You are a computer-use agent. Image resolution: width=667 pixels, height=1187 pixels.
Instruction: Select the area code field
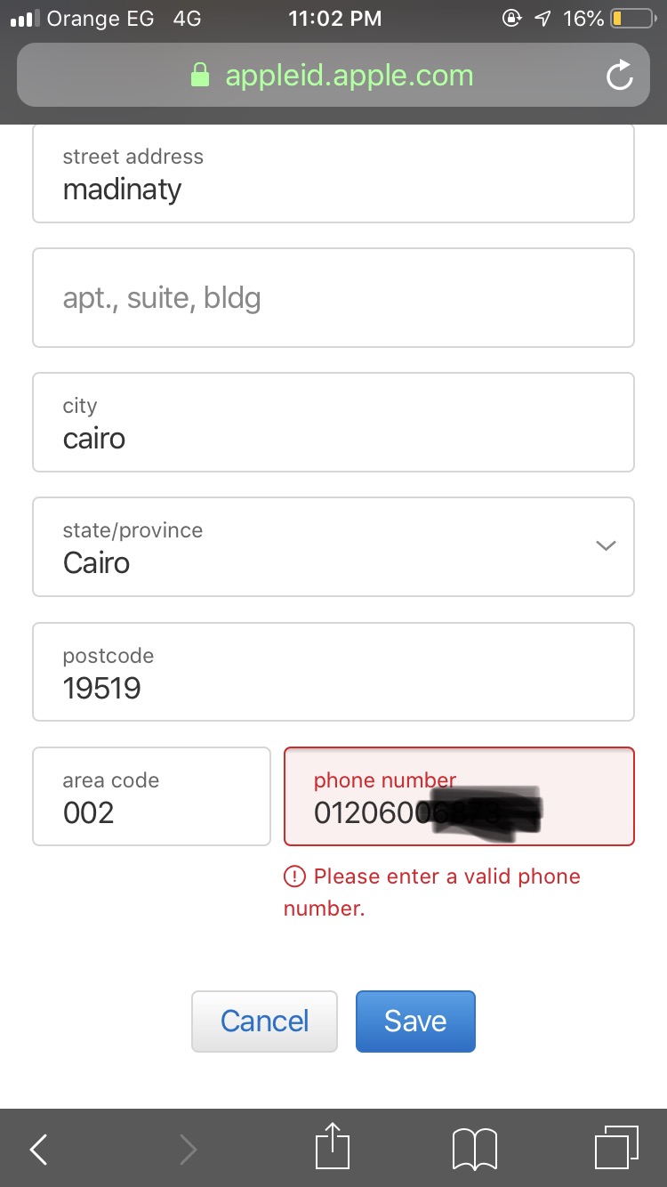point(151,796)
